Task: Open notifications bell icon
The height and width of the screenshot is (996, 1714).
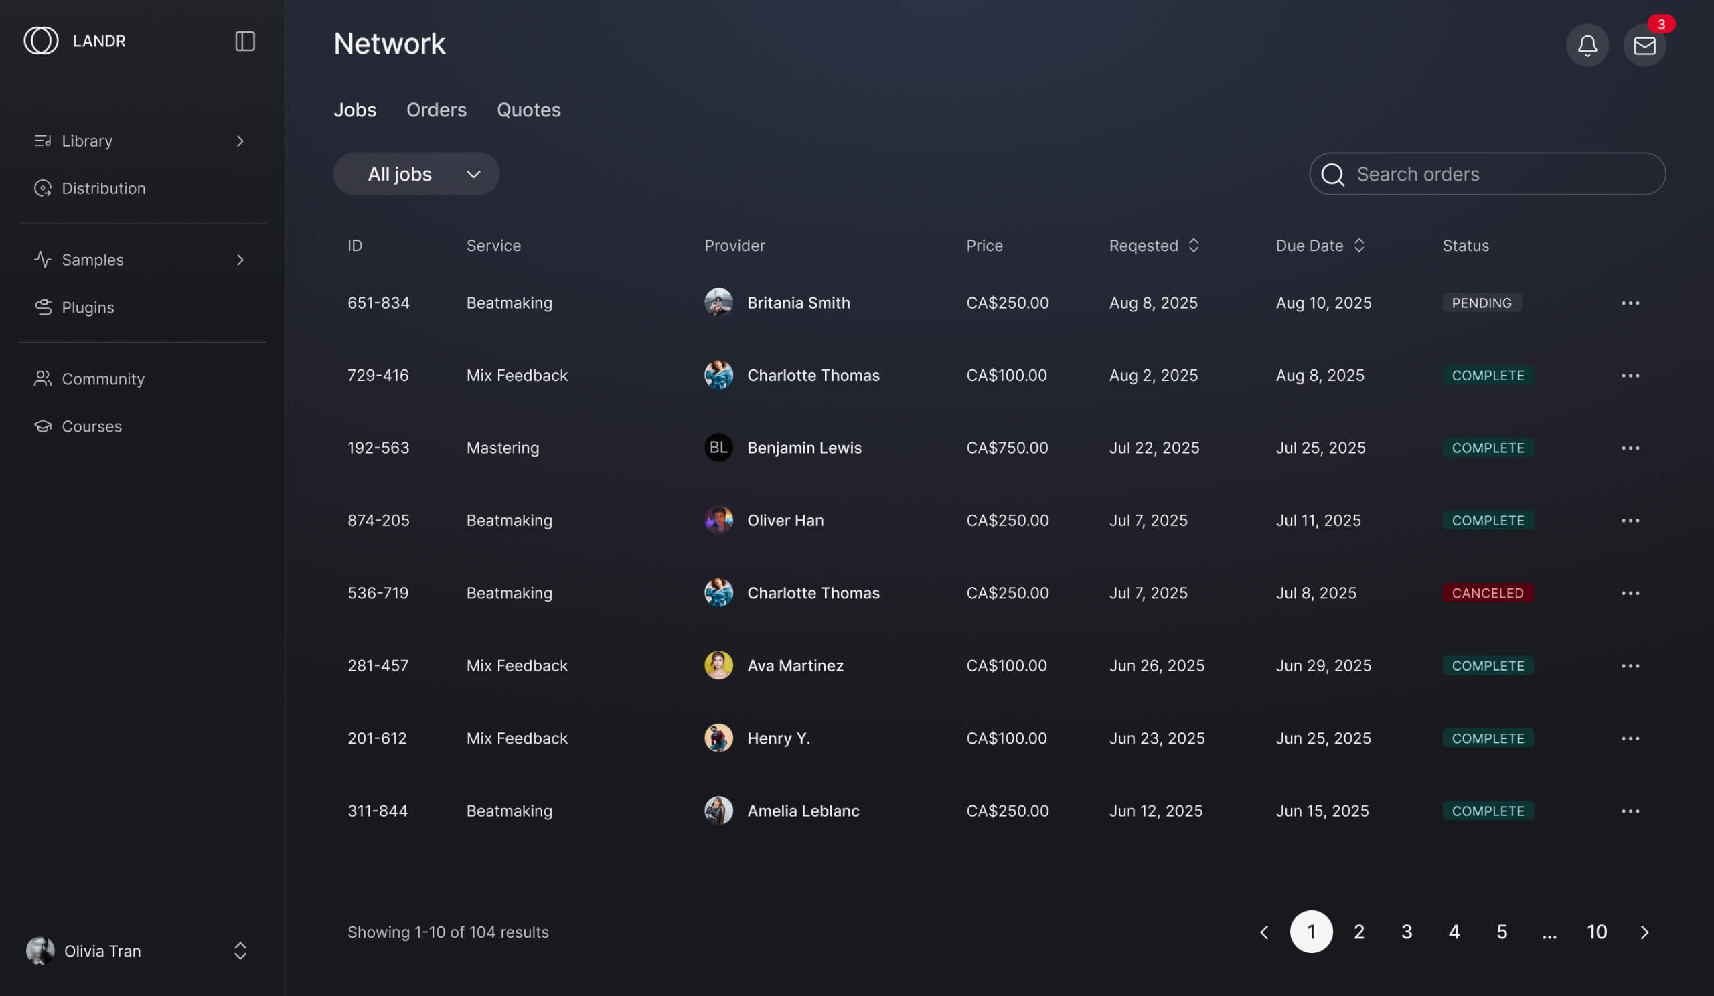Action: tap(1587, 45)
